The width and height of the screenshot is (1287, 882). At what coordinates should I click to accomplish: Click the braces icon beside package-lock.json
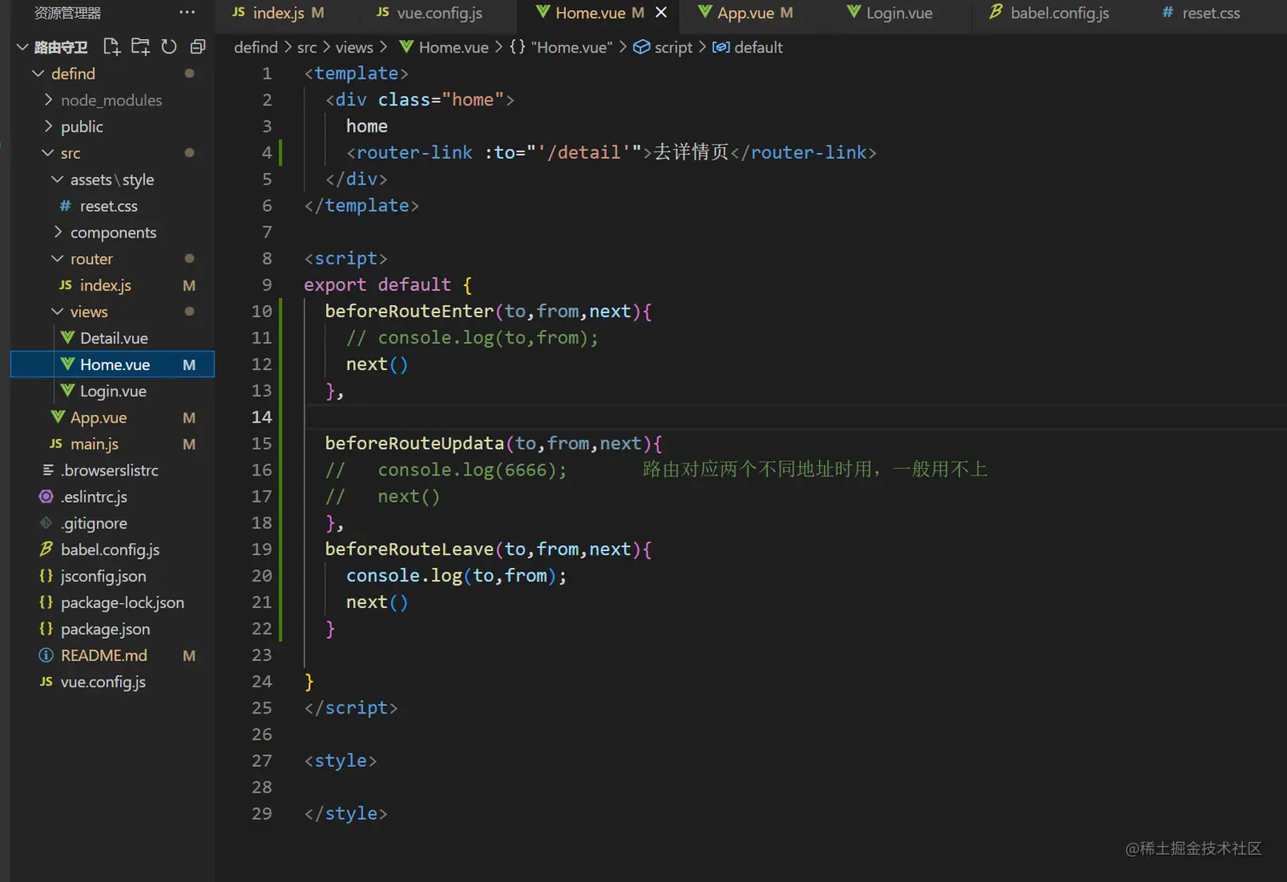46,602
